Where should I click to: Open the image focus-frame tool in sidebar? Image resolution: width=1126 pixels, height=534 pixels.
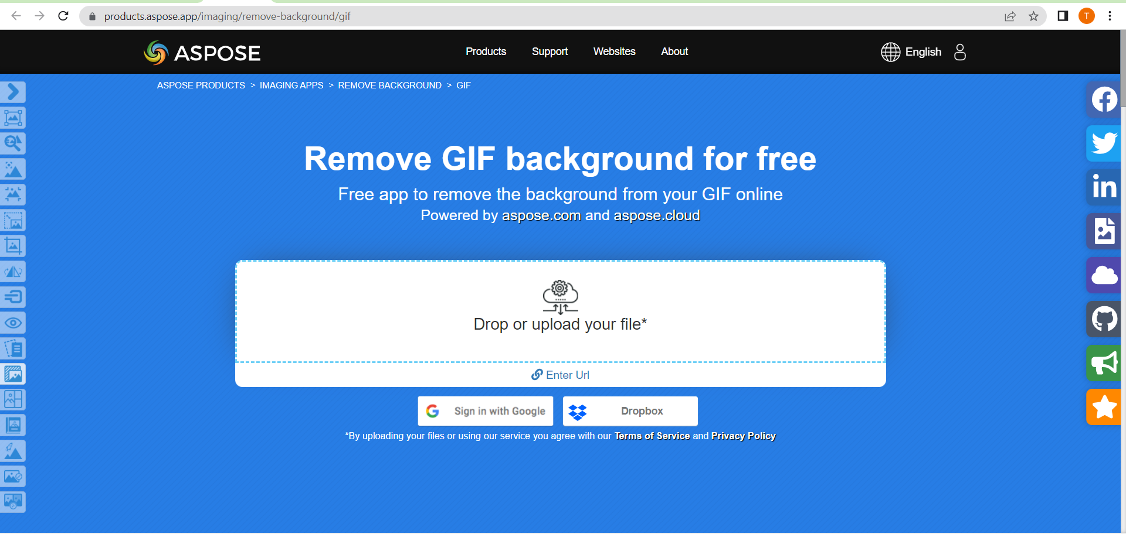13,194
